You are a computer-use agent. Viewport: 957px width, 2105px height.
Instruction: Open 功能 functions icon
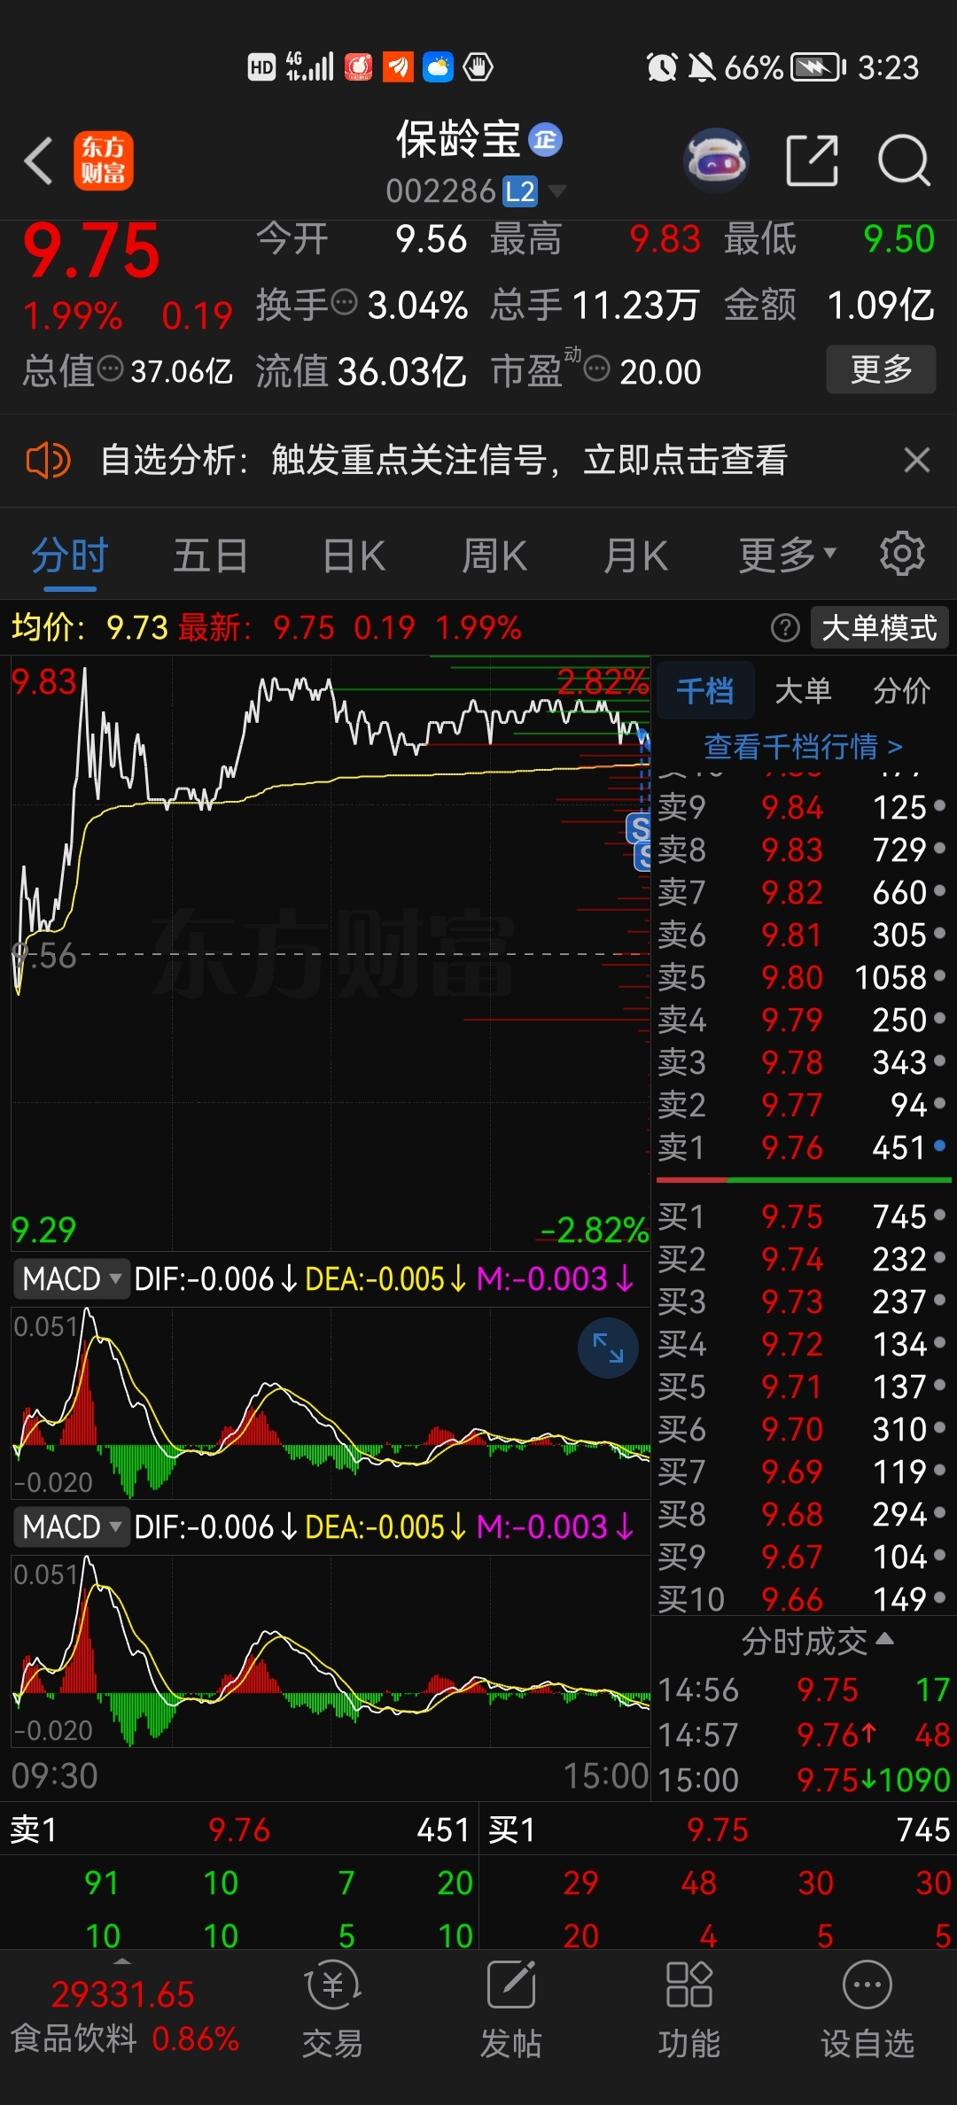click(x=689, y=2010)
